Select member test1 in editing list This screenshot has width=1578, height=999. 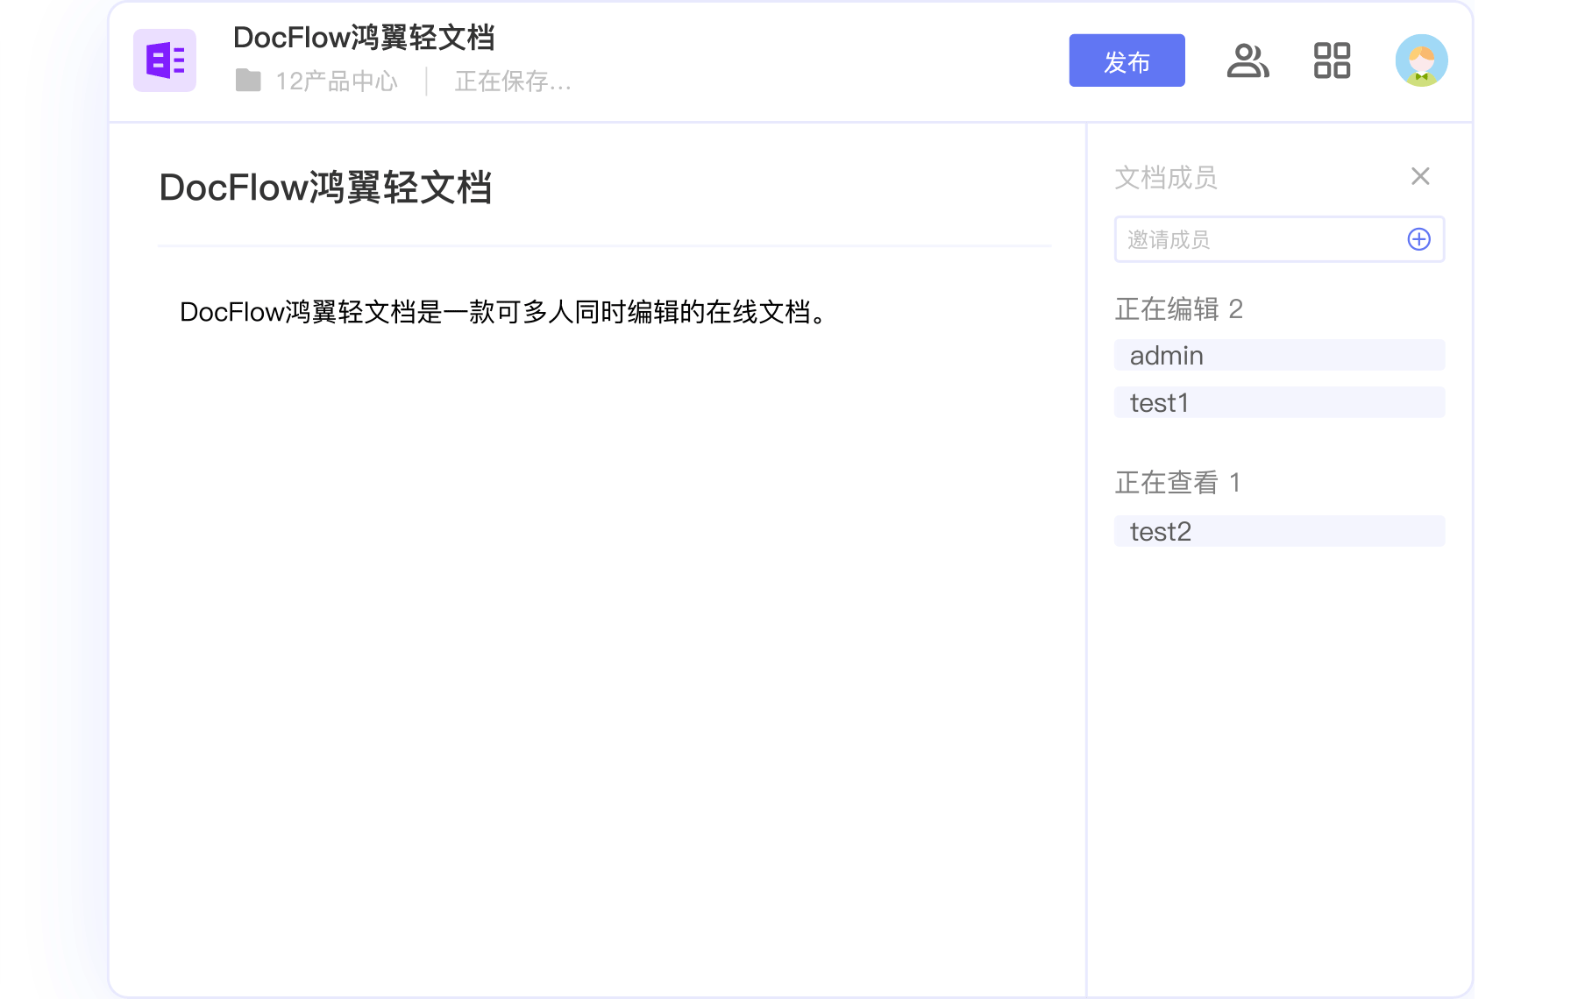pos(1279,402)
